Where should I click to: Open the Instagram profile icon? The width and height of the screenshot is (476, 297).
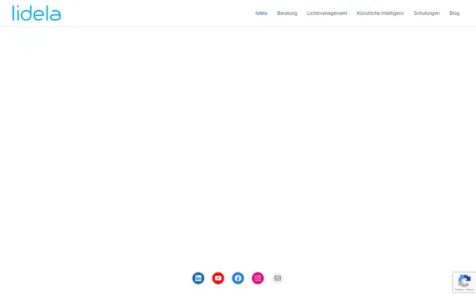pyautogui.click(x=258, y=278)
